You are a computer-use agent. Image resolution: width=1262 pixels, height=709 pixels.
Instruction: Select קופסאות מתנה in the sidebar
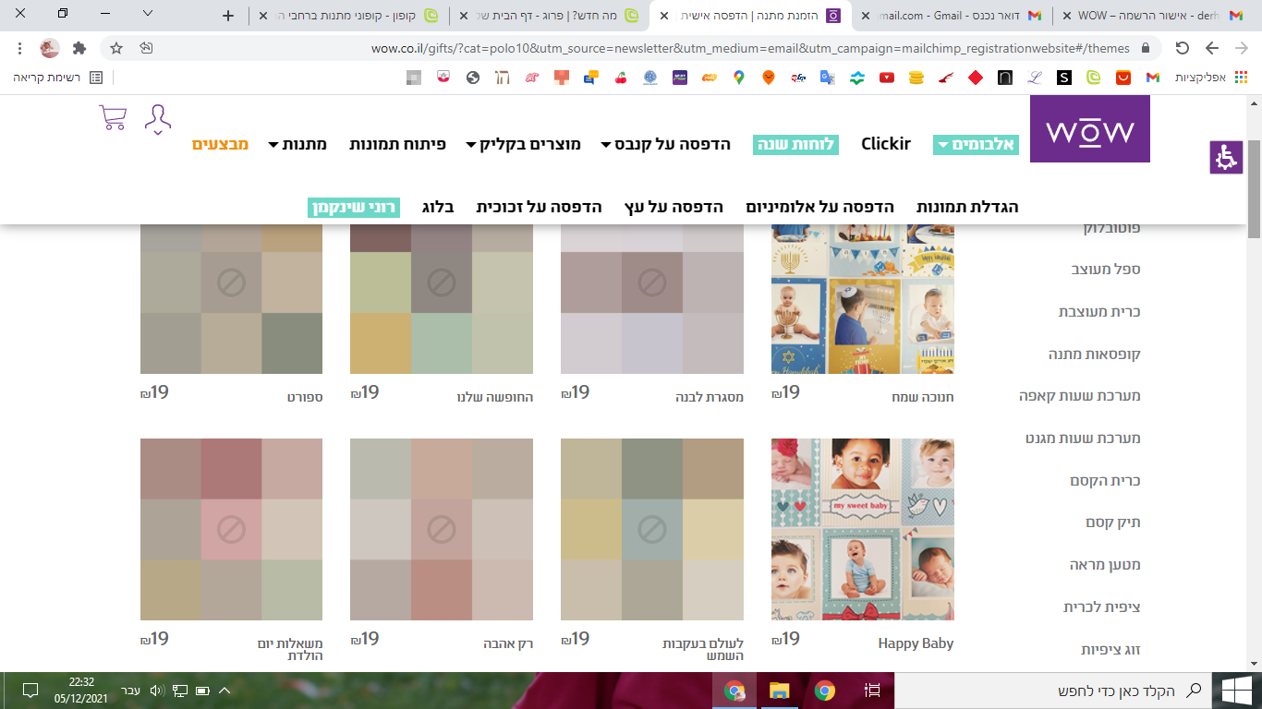(x=1095, y=354)
